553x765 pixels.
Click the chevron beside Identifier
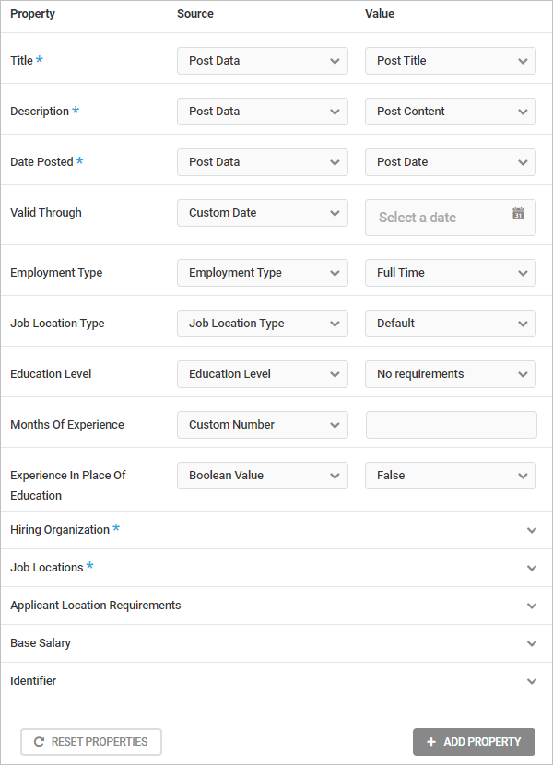tap(532, 680)
